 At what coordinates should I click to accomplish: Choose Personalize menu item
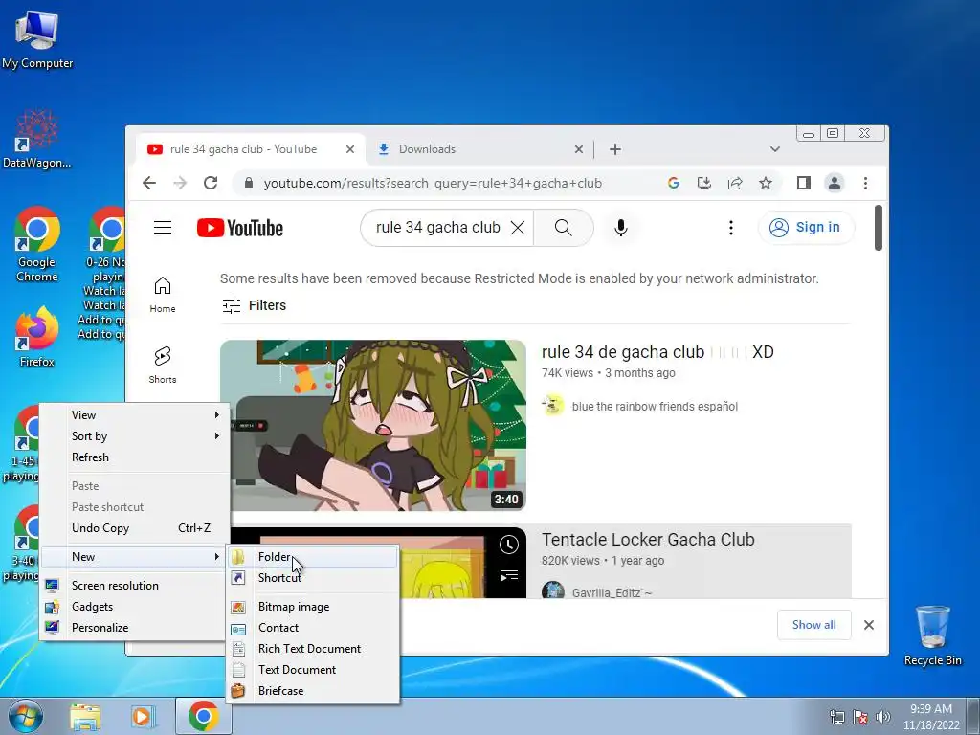click(135, 628)
